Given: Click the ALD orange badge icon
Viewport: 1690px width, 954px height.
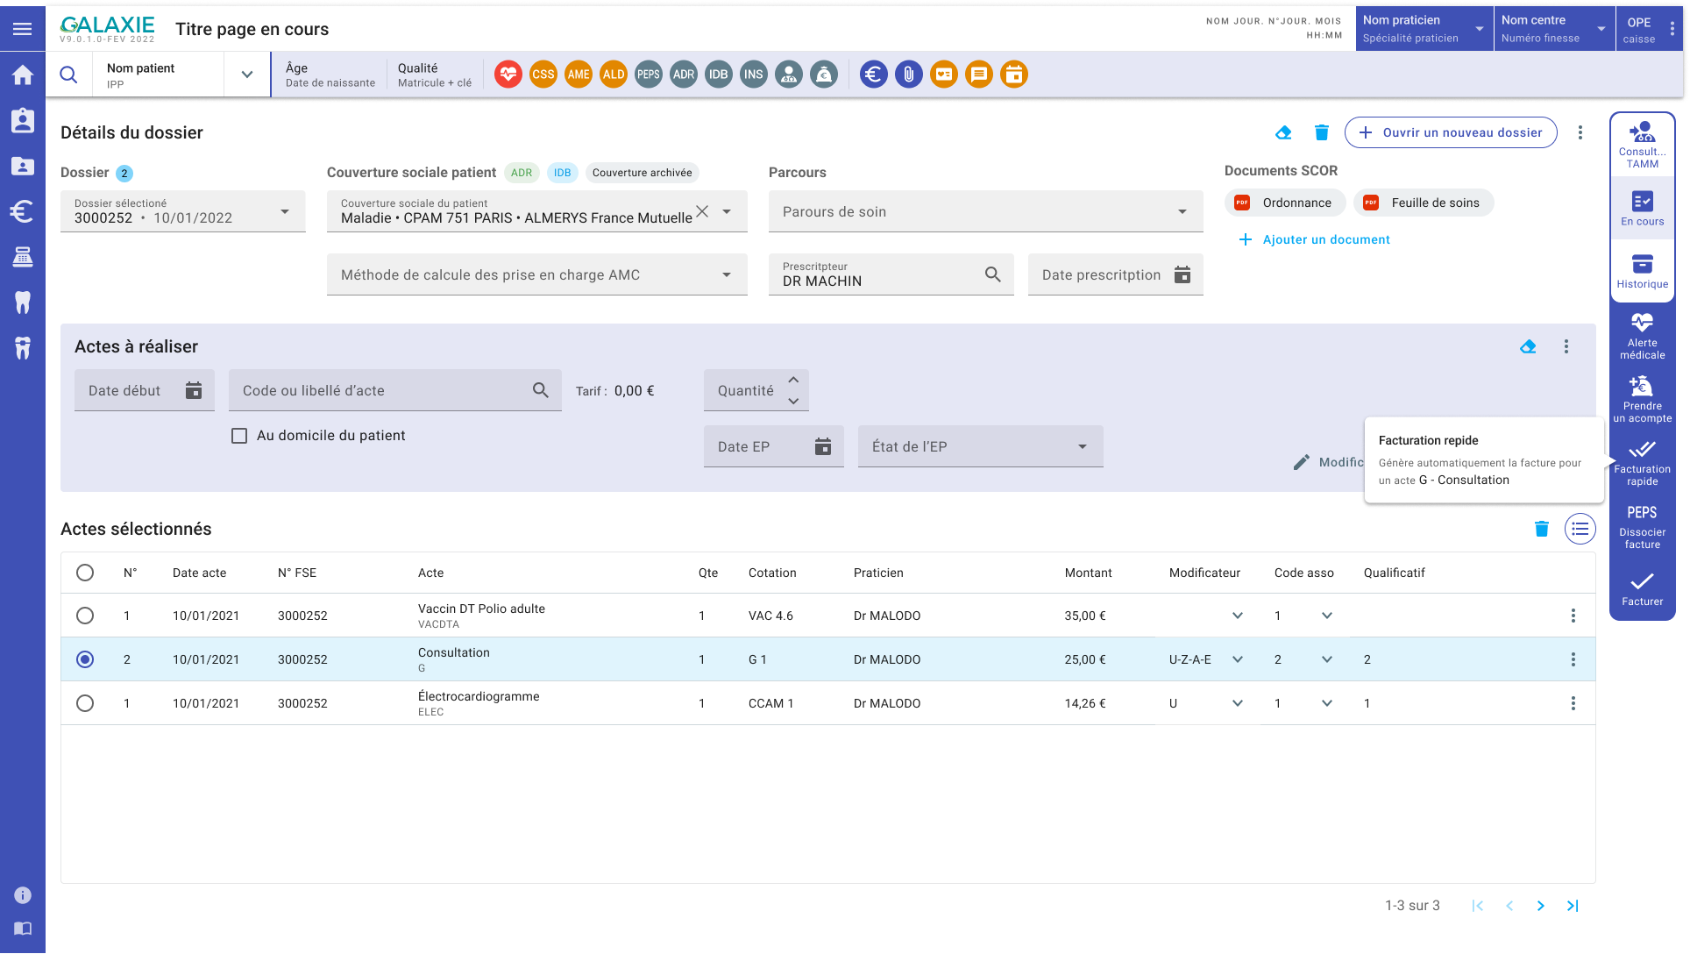Looking at the screenshot, I should pyautogui.click(x=614, y=75).
